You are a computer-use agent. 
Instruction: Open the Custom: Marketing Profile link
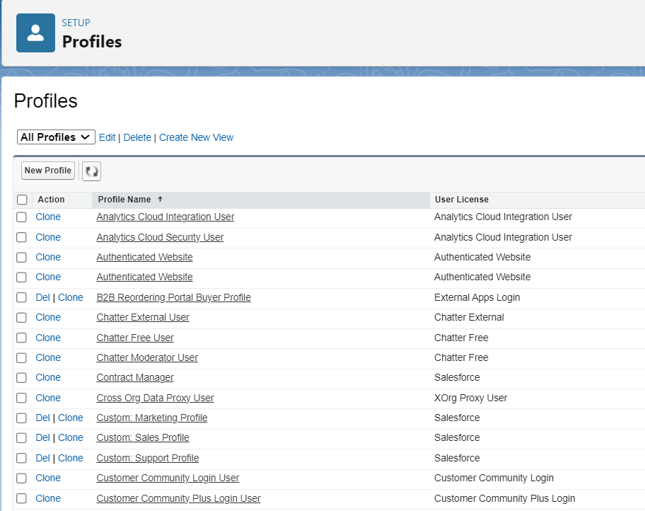coord(152,418)
